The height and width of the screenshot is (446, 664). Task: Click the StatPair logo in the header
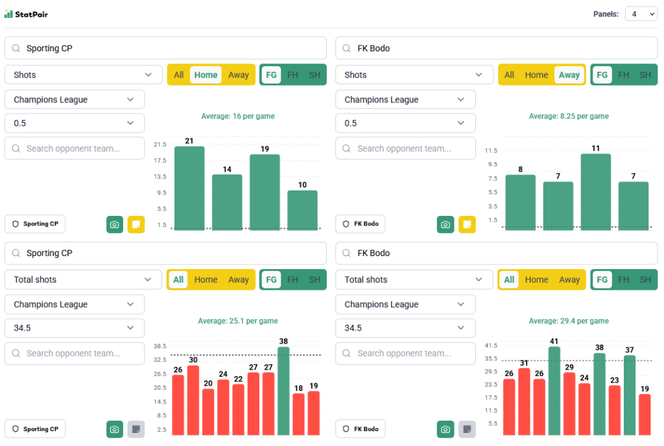click(26, 14)
